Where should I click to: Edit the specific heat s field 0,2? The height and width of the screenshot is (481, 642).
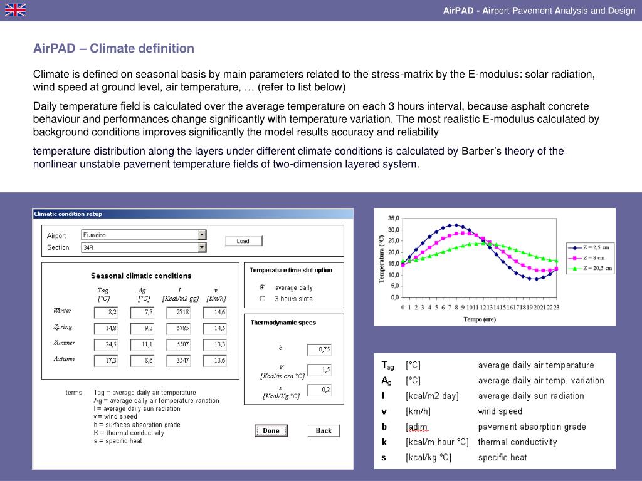coord(319,390)
